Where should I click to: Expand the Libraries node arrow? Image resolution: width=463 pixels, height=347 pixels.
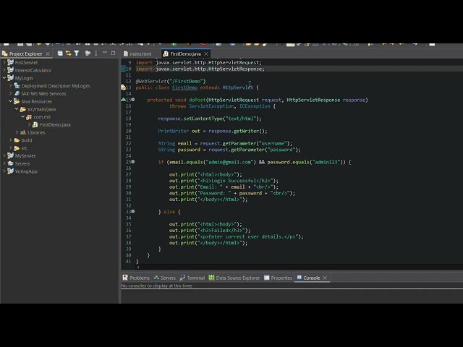click(x=17, y=132)
